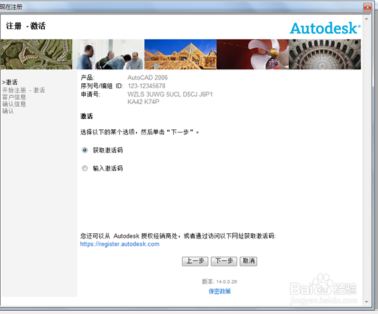Click the 注册 - 激活 page heading
The height and width of the screenshot is (314, 378).
pyautogui.click(x=26, y=26)
